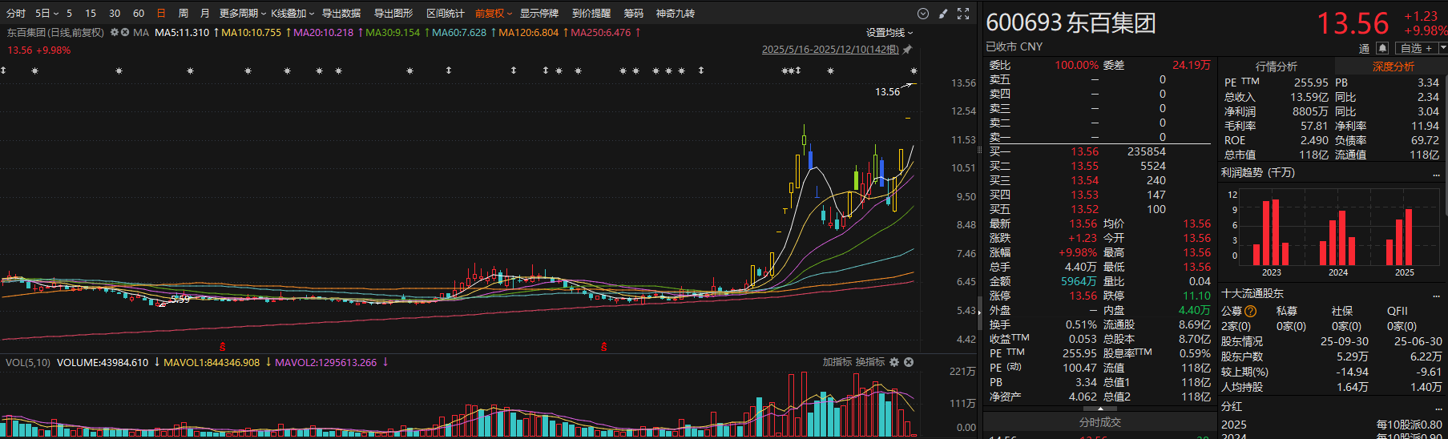This screenshot has height=439, width=1448.
Task: Click the 导出数据 export button
Action: pyautogui.click(x=341, y=14)
